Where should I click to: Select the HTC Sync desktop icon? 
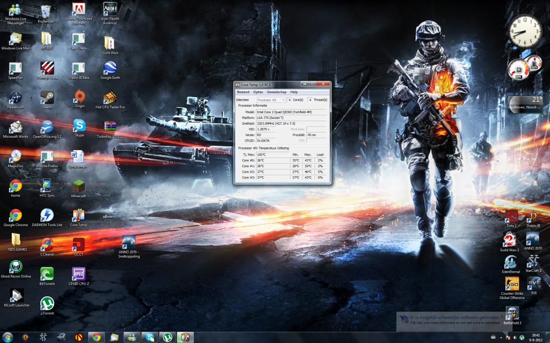pyautogui.click(x=47, y=188)
